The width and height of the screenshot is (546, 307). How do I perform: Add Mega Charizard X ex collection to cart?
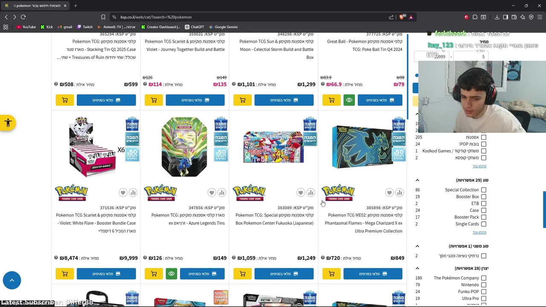pyautogui.click(x=331, y=274)
